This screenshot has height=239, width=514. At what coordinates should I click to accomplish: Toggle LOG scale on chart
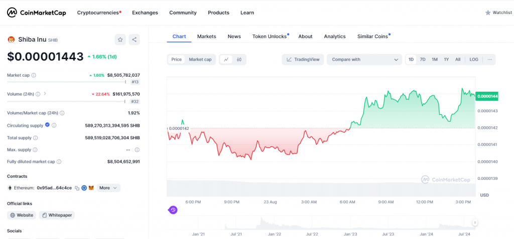click(474, 60)
